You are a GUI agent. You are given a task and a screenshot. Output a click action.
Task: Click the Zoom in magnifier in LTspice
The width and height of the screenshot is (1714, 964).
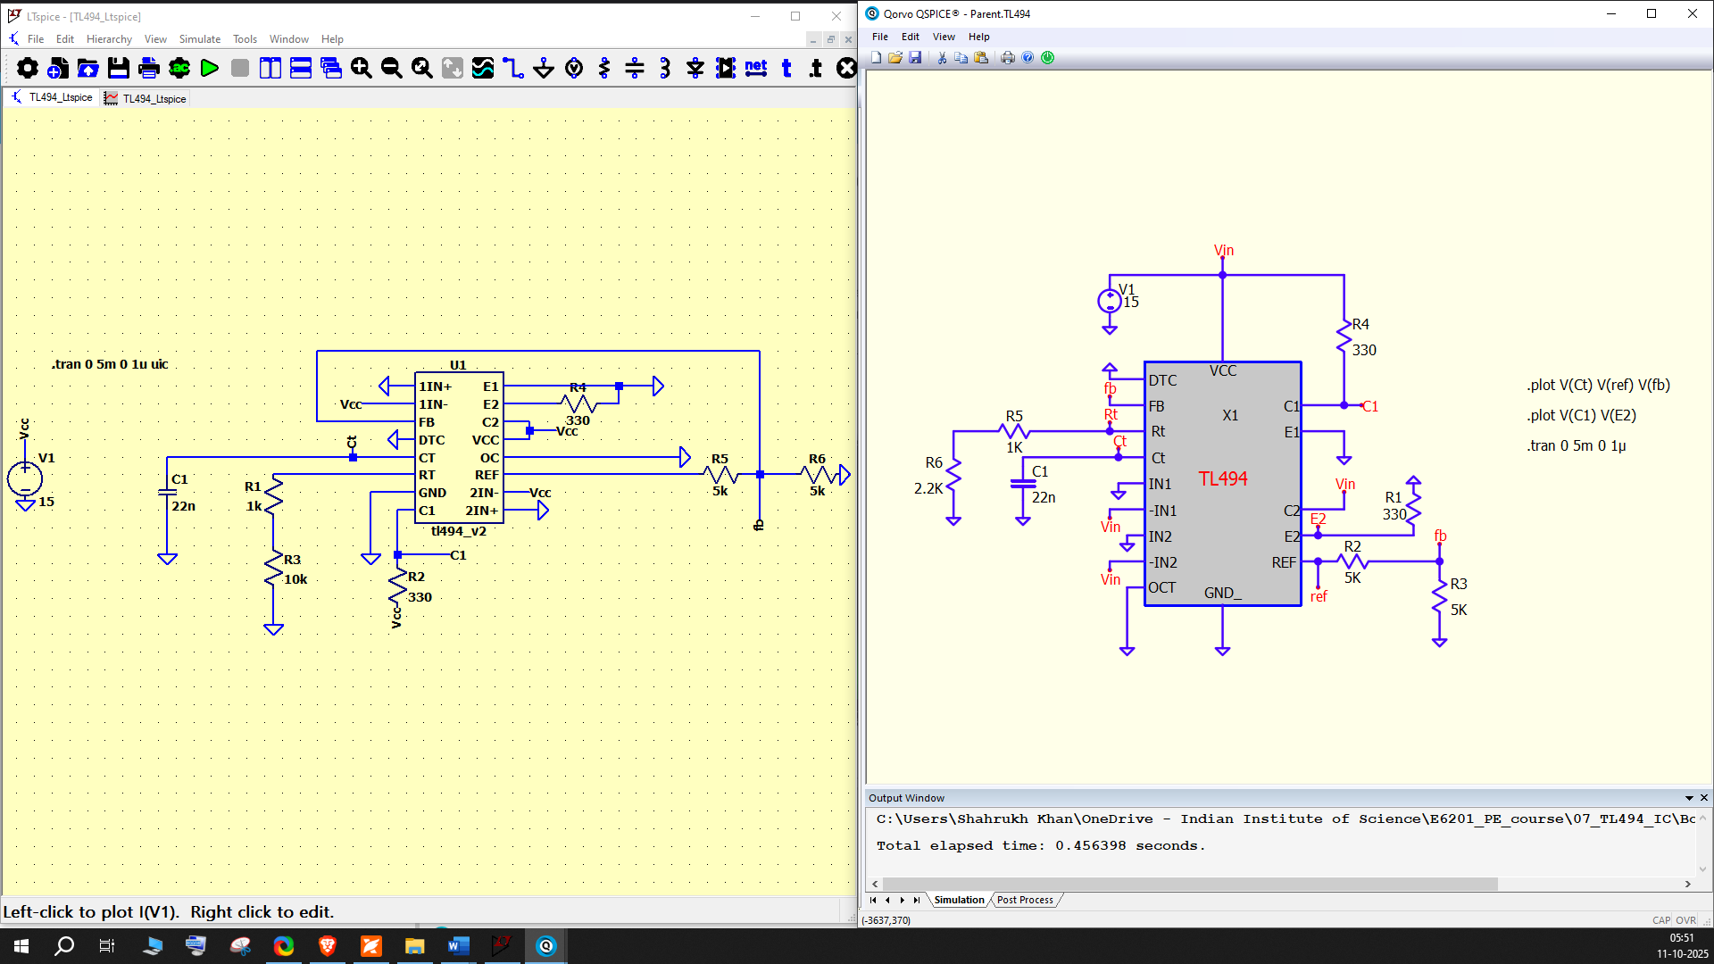pyautogui.click(x=362, y=69)
